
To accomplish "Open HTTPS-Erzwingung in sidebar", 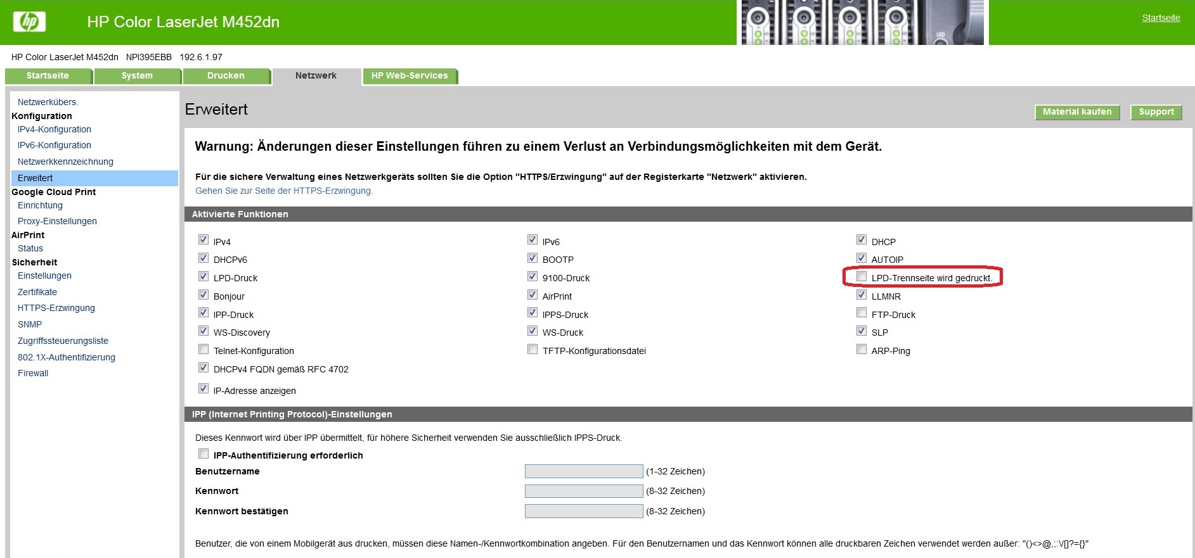I will [x=56, y=308].
